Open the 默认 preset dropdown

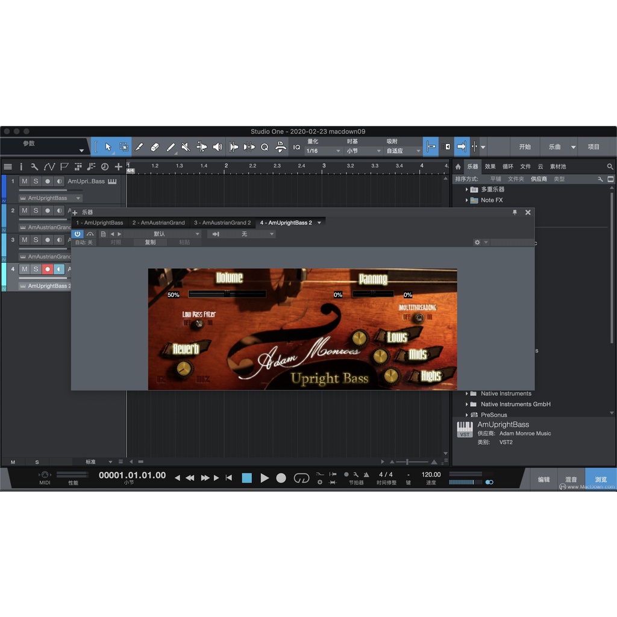163,234
